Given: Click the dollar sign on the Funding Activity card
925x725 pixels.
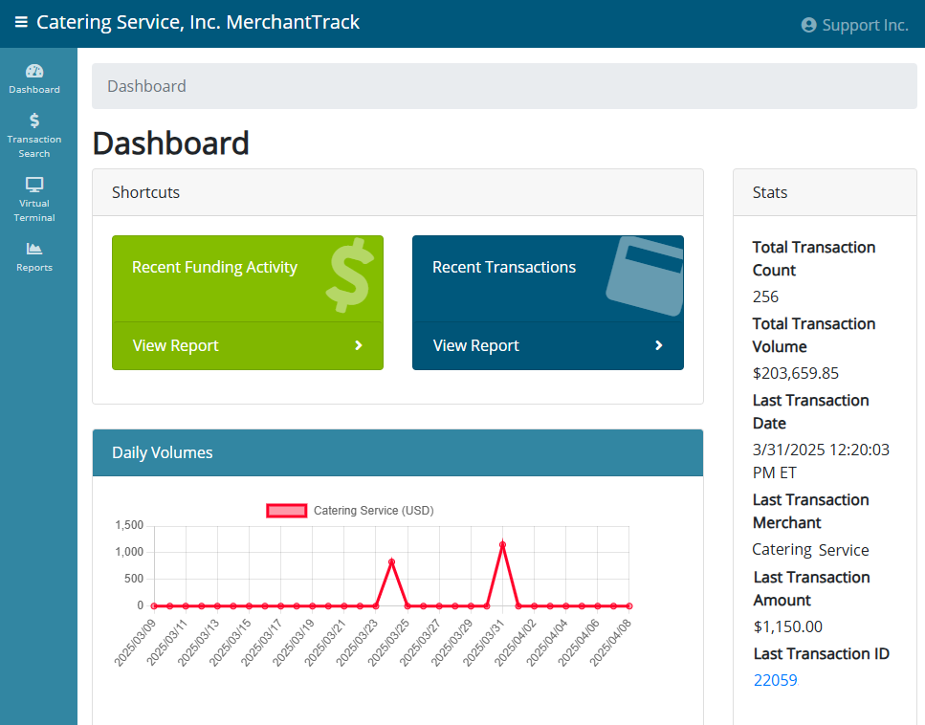Looking at the screenshot, I should coord(350,275).
